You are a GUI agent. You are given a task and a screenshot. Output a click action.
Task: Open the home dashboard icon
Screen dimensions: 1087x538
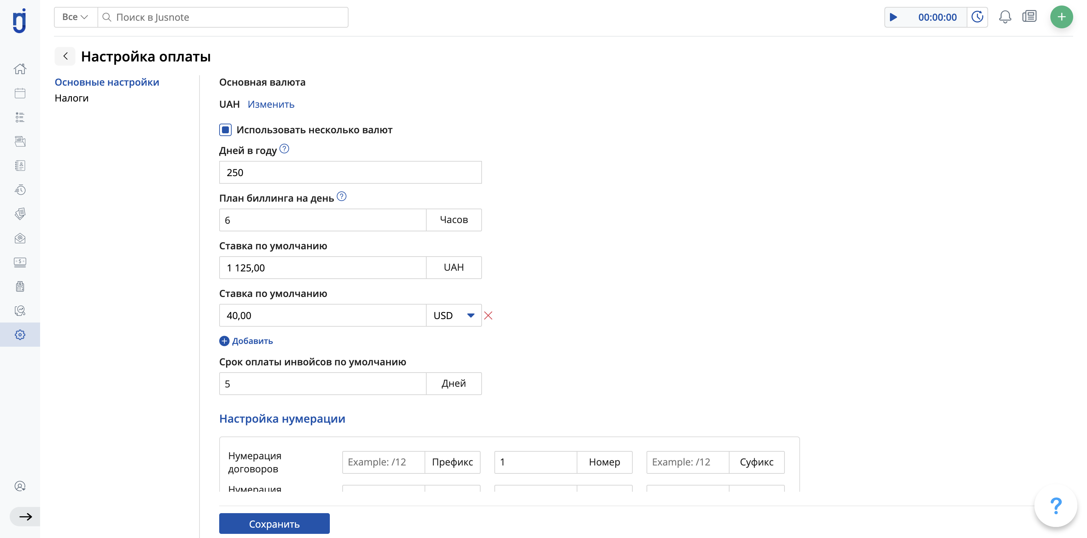[x=20, y=69]
